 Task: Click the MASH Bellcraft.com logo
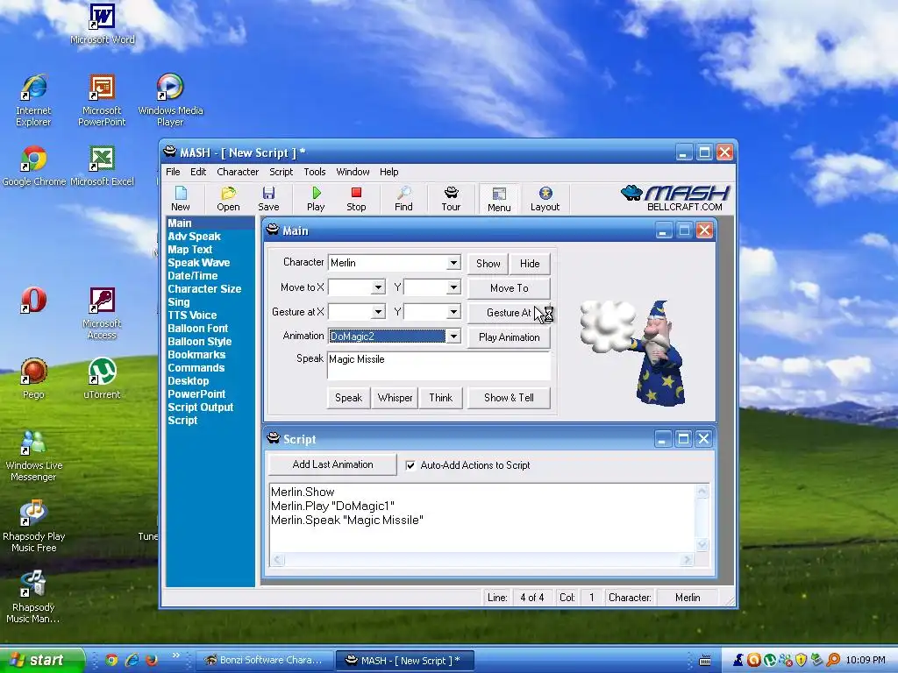[x=676, y=198]
